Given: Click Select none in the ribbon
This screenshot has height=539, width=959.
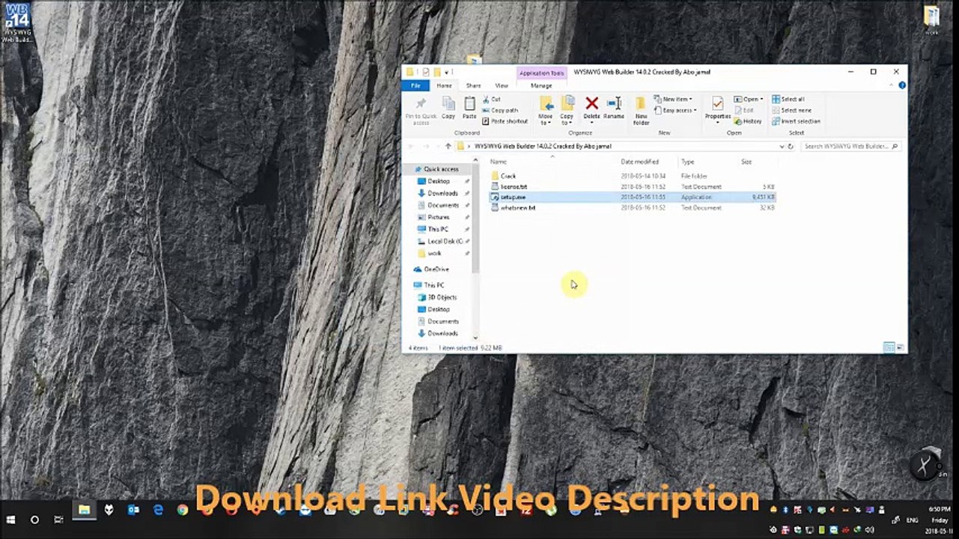Looking at the screenshot, I should click(791, 110).
